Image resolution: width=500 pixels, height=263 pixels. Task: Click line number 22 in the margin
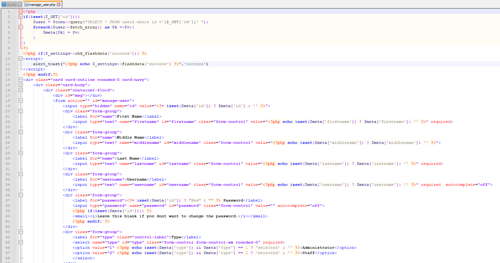(x=8, y=122)
